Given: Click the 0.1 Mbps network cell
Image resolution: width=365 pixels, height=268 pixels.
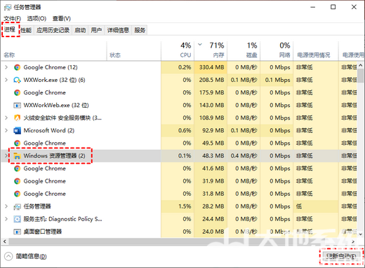Looking at the screenshot, I should pyautogui.click(x=277, y=80).
